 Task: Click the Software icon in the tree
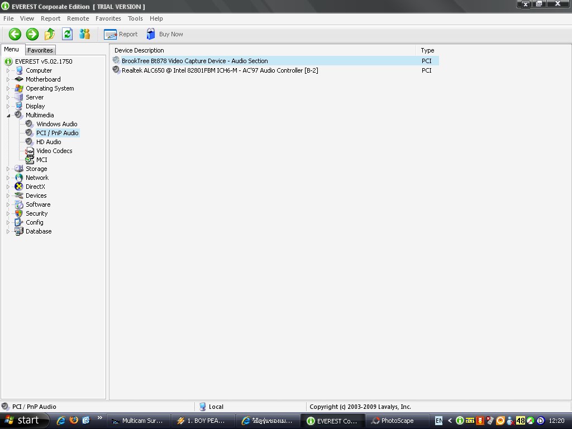pyautogui.click(x=19, y=204)
